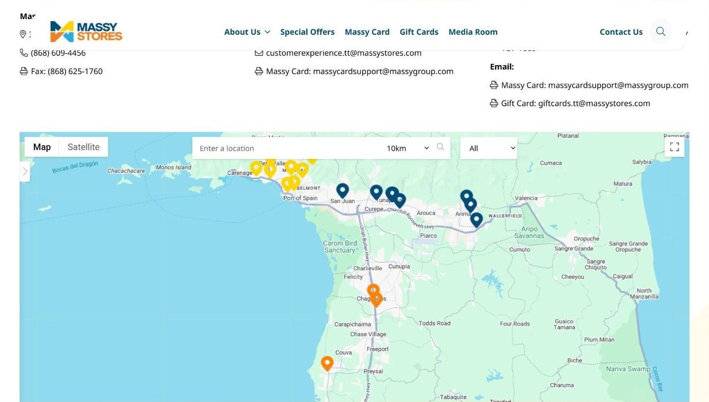Toggle fullscreen view of the map
This screenshot has height=402, width=709.
click(675, 147)
